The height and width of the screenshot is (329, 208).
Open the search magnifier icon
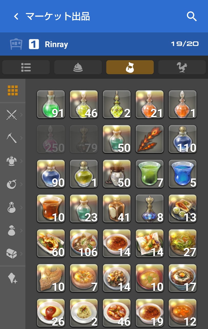tap(192, 16)
